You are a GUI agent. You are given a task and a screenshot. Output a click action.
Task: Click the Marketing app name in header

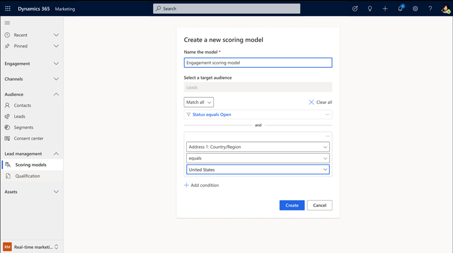[65, 9]
